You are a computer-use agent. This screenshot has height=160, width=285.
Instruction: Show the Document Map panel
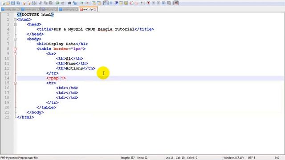[x=126, y=3]
